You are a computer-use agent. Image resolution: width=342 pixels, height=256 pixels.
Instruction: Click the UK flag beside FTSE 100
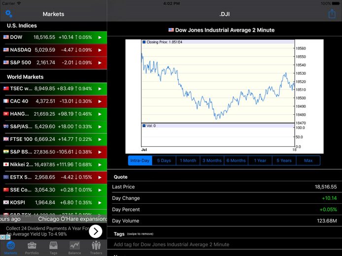6,139
